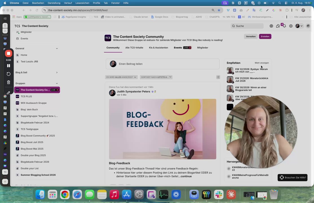Image resolution: width=314 pixels, height=203 pixels.
Task: Open Chrome from the dock
Action: (65, 194)
